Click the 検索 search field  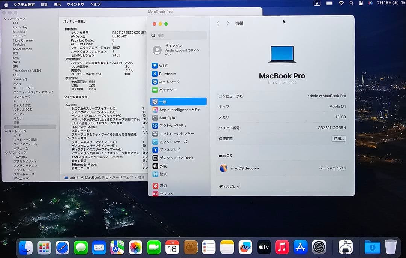click(178, 35)
